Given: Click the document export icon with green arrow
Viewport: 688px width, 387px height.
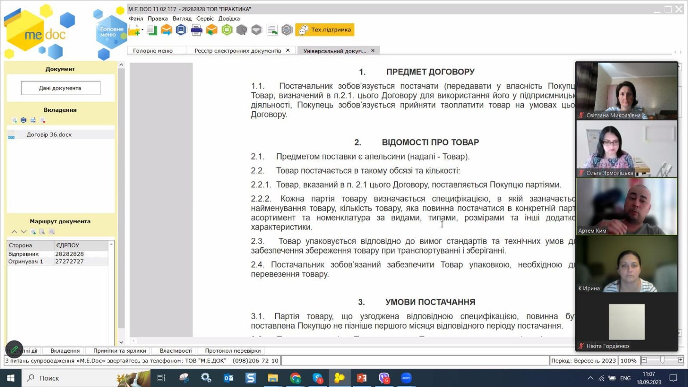Looking at the screenshot, I should 272,30.
